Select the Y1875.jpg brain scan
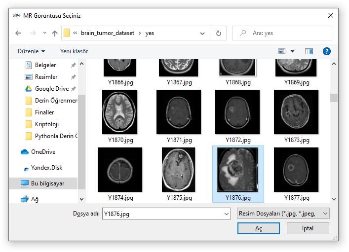Screen dimensions: 349x252 (x=179, y=170)
